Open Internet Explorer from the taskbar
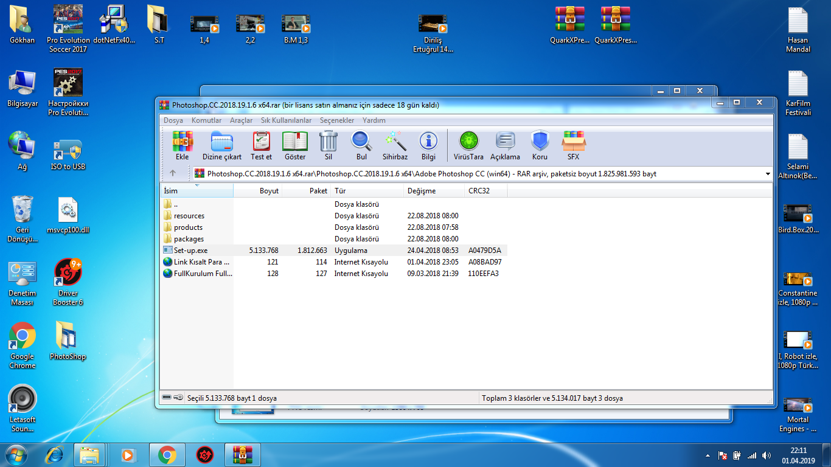Viewport: 831px width, 467px height. click(x=55, y=454)
